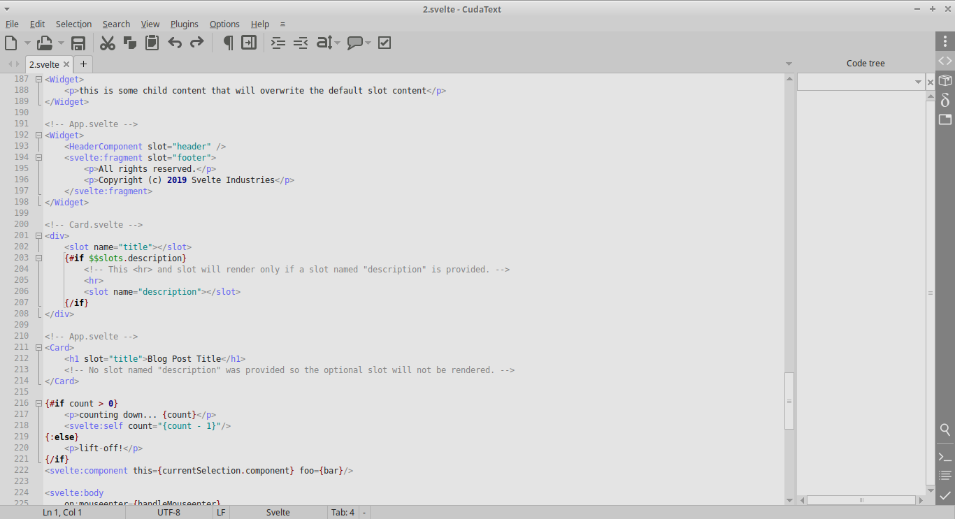Image resolution: width=955 pixels, height=519 pixels.
Task: Open the dropdown beside the 'a' icon
Action: [x=337, y=43]
